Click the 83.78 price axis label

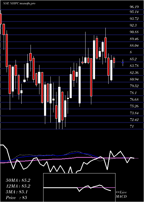(134, 66)
